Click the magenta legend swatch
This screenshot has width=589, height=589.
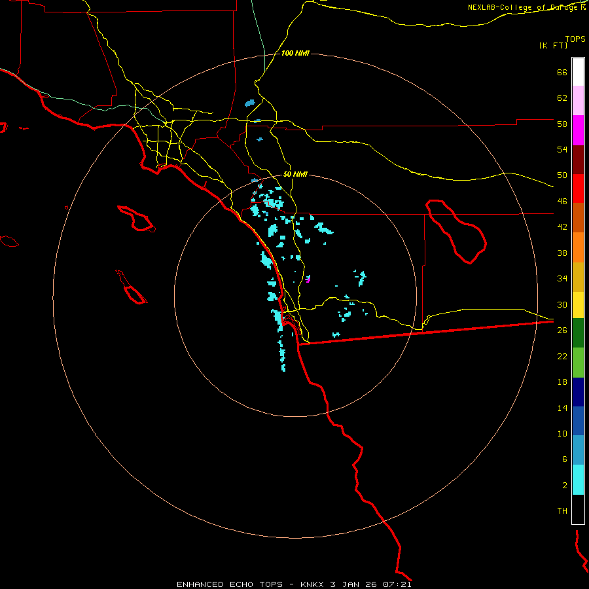point(578,130)
